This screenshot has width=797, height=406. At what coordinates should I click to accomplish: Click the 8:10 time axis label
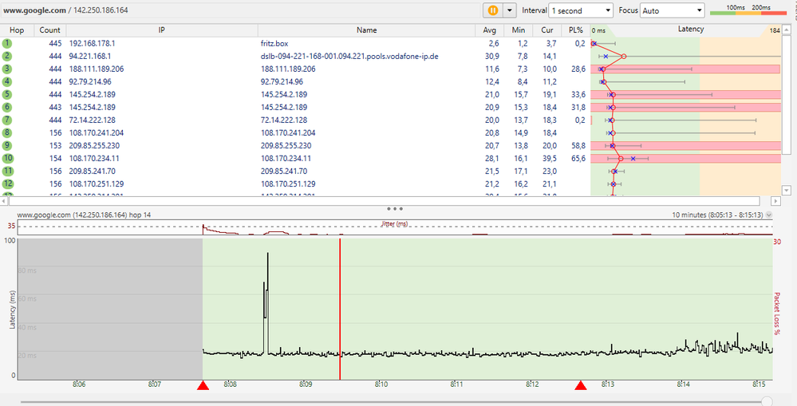(381, 384)
